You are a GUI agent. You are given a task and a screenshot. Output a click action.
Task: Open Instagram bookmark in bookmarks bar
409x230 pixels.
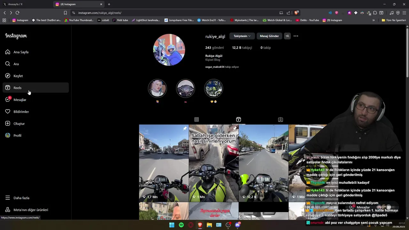pos(20,20)
